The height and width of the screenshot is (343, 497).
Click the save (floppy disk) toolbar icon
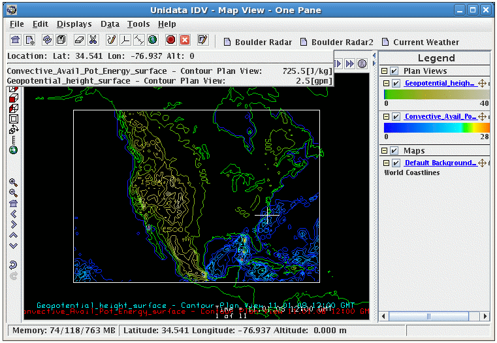point(61,41)
